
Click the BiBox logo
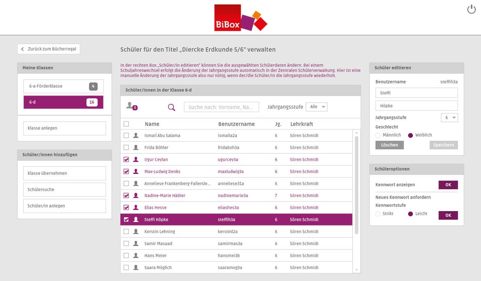coord(240,18)
